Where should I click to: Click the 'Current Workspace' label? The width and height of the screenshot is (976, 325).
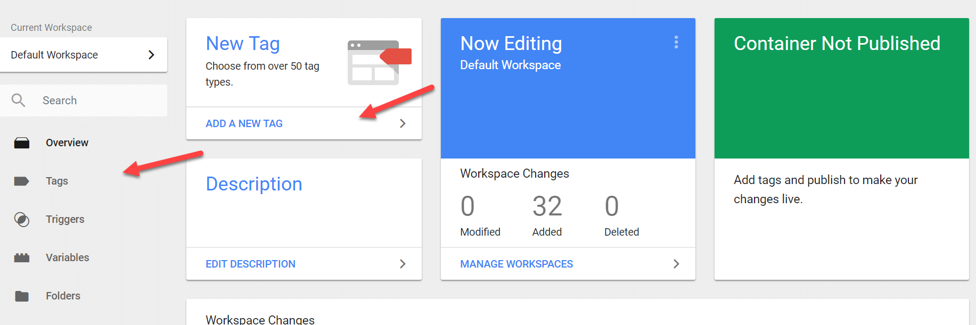pos(51,28)
